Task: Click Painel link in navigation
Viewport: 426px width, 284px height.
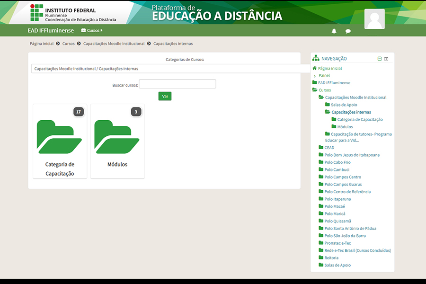Action: pos(324,75)
